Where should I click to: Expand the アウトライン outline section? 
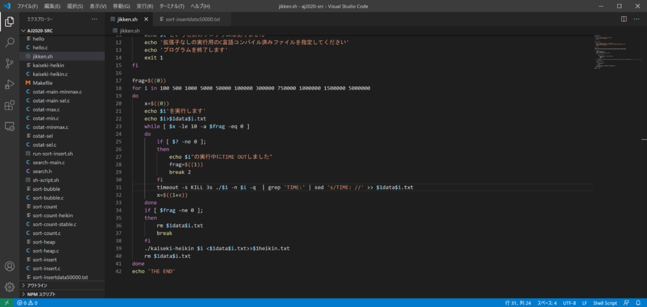click(36, 285)
